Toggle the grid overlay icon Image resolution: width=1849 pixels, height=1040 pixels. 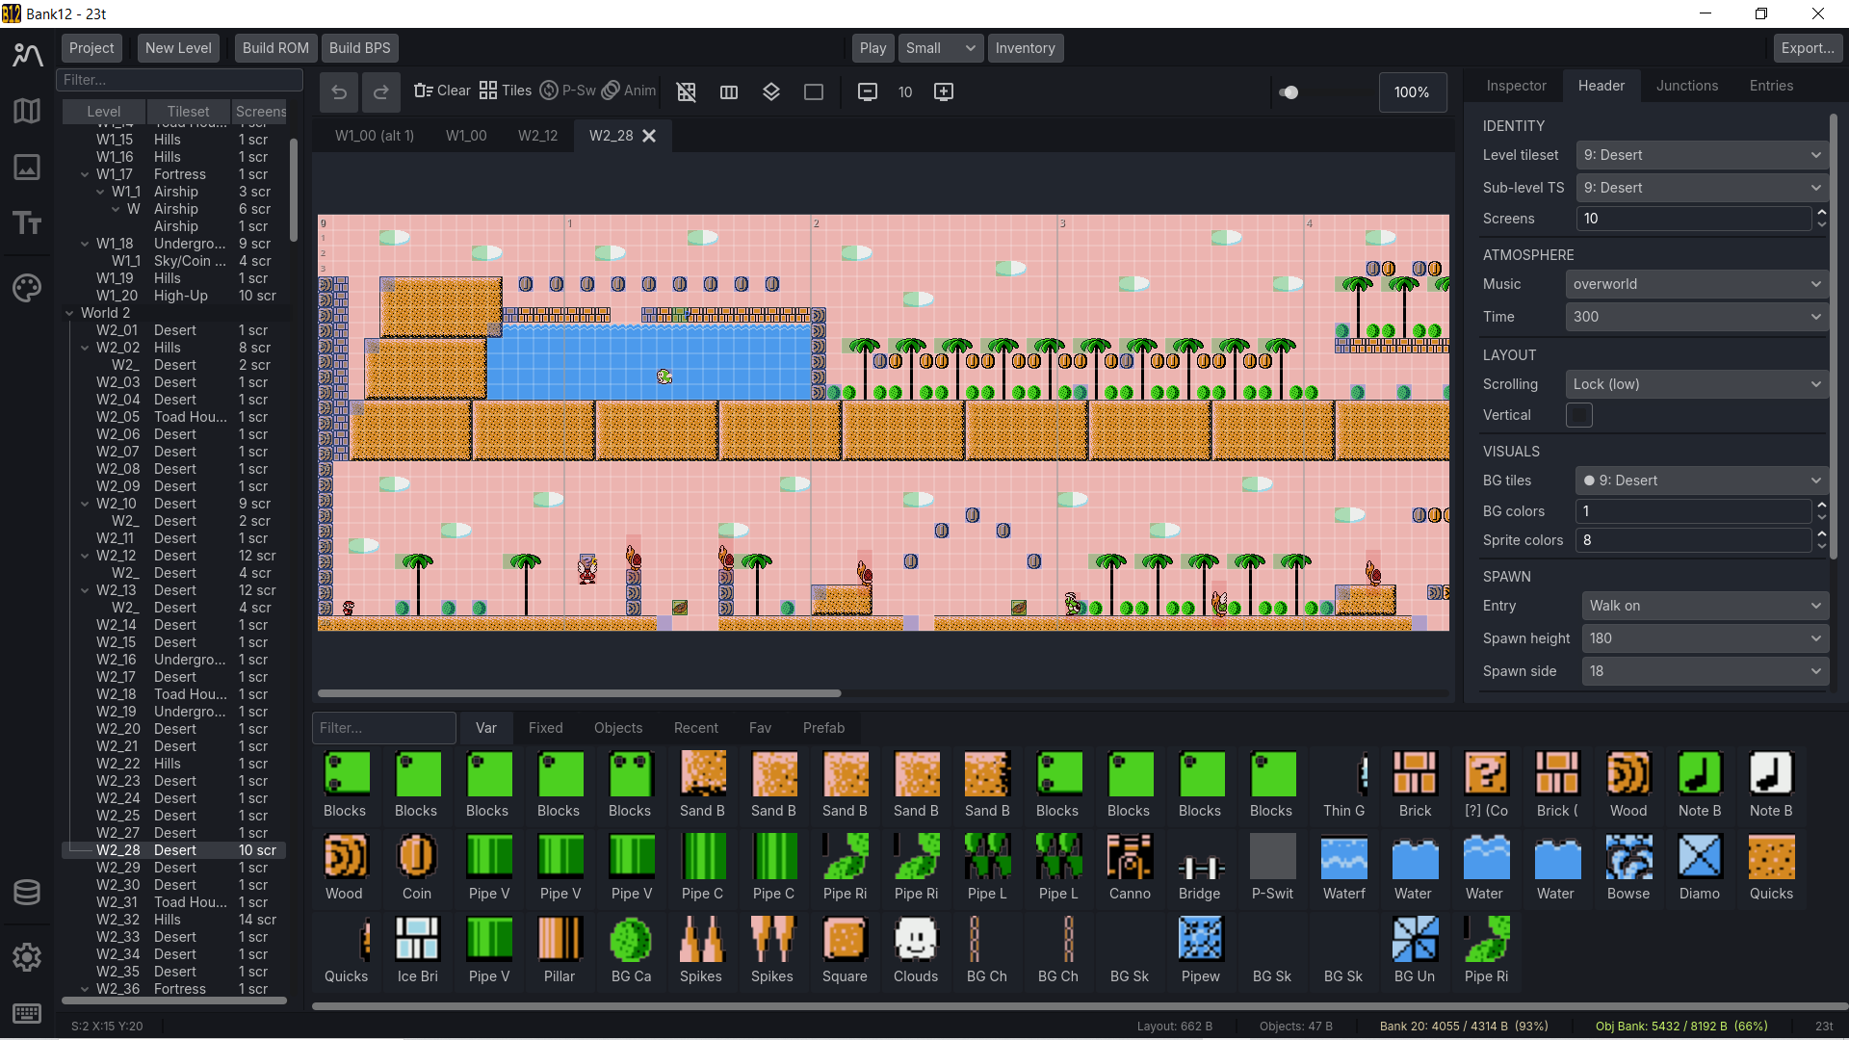[x=687, y=91]
